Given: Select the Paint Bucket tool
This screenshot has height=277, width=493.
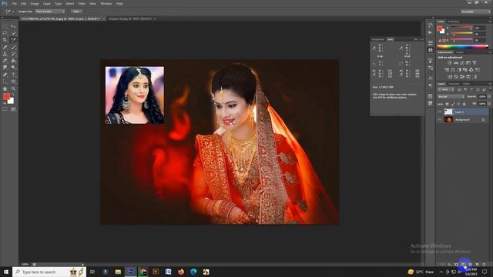Looking at the screenshot, I should coord(14,61).
